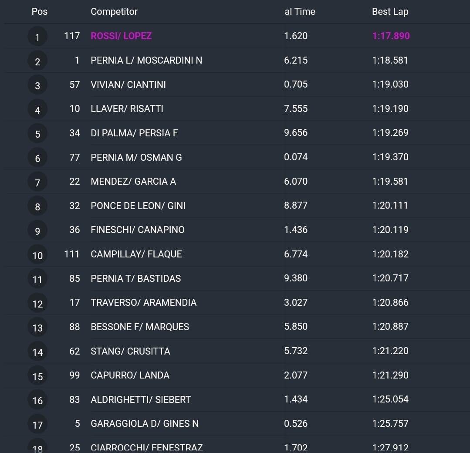Sort by the Best Lap column header
Screen dimensions: 470x453
click(390, 11)
